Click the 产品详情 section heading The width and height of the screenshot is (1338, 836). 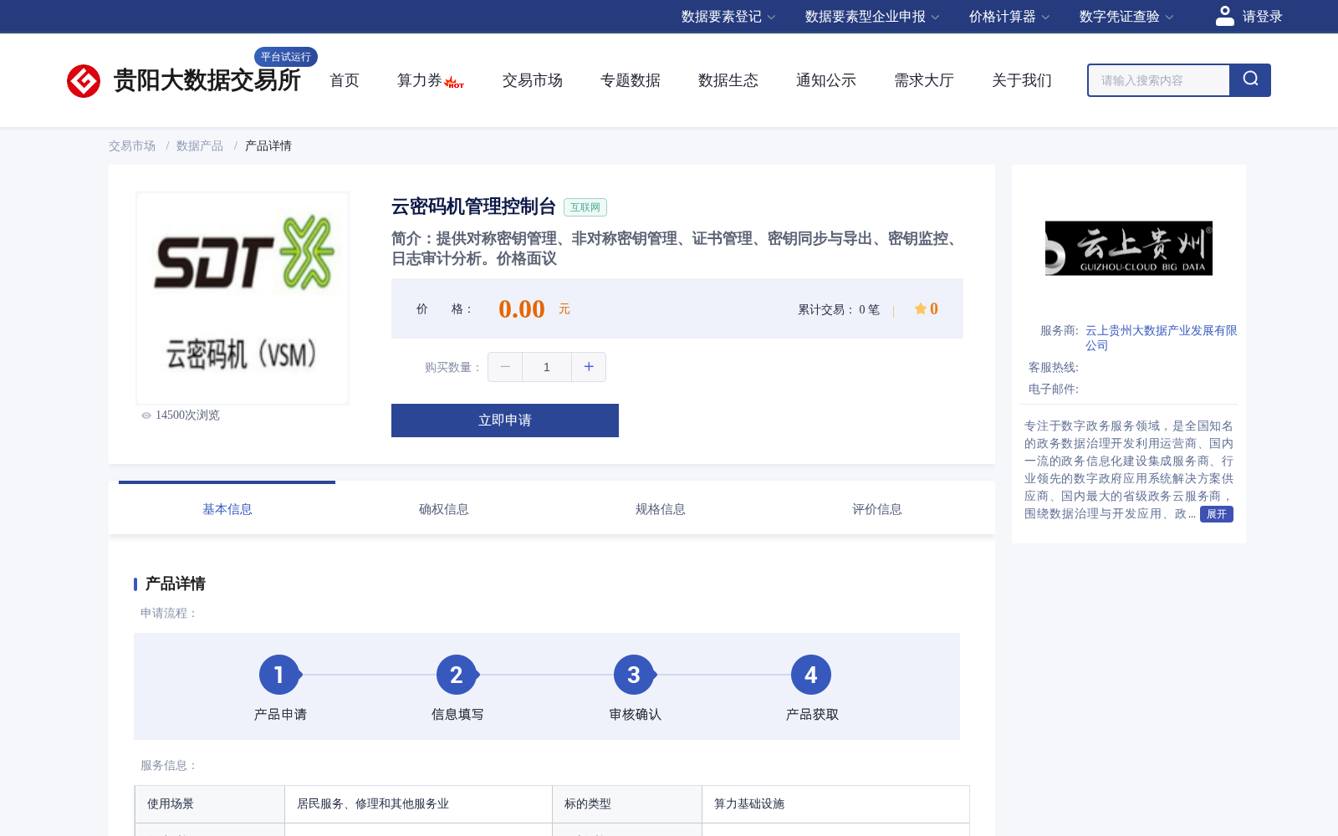tap(176, 584)
